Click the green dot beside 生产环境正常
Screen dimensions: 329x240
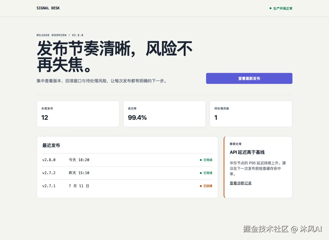pyautogui.click(x=271, y=9)
